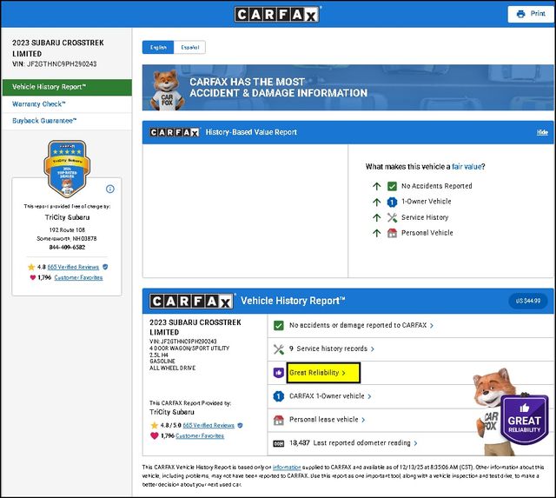Click the green checkmark for no accidents
The height and width of the screenshot is (498, 556).
(279, 325)
